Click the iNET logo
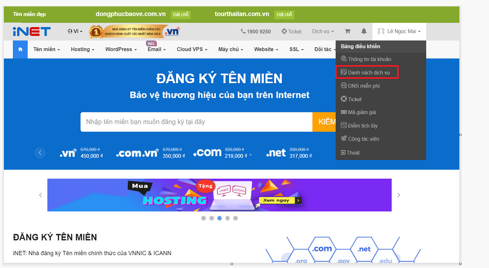The image size is (489, 268). pos(32,31)
